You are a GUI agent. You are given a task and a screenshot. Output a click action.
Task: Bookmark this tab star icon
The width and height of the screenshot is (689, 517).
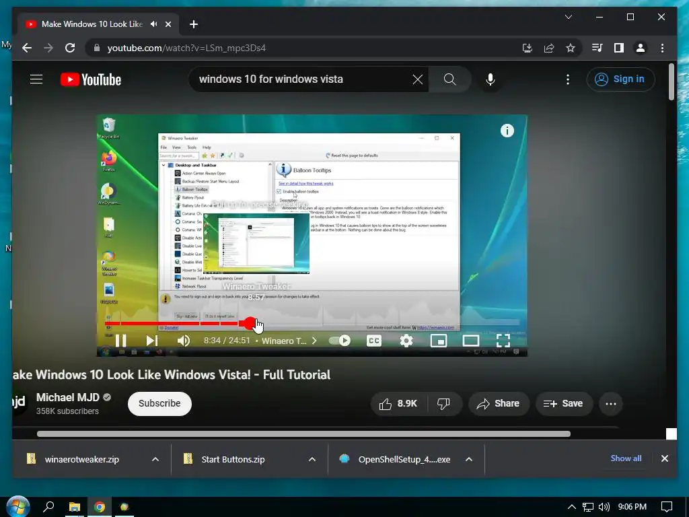[x=571, y=48]
